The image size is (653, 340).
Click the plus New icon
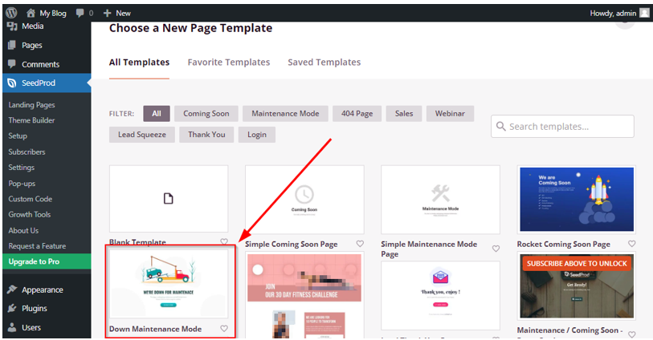tap(107, 14)
